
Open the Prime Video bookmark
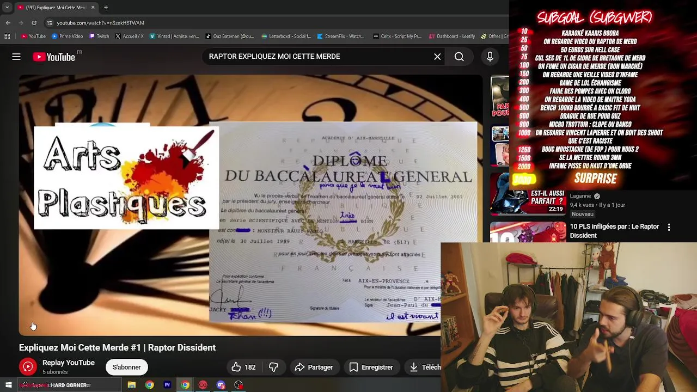click(x=67, y=36)
